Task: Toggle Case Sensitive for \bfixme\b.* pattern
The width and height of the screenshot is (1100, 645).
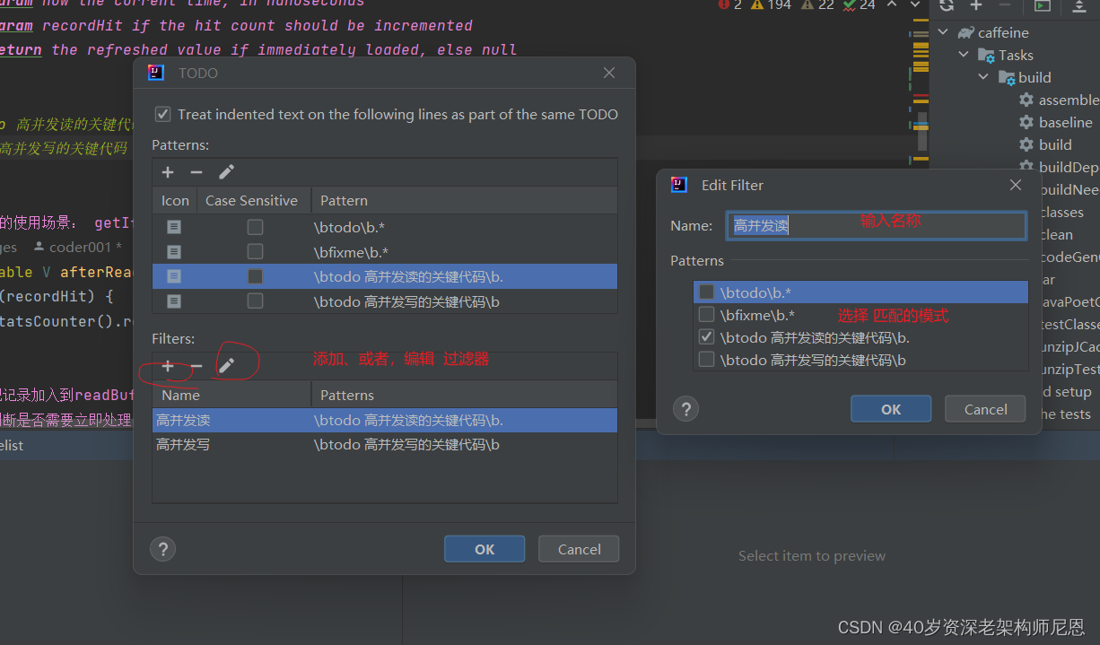Action: click(x=255, y=252)
